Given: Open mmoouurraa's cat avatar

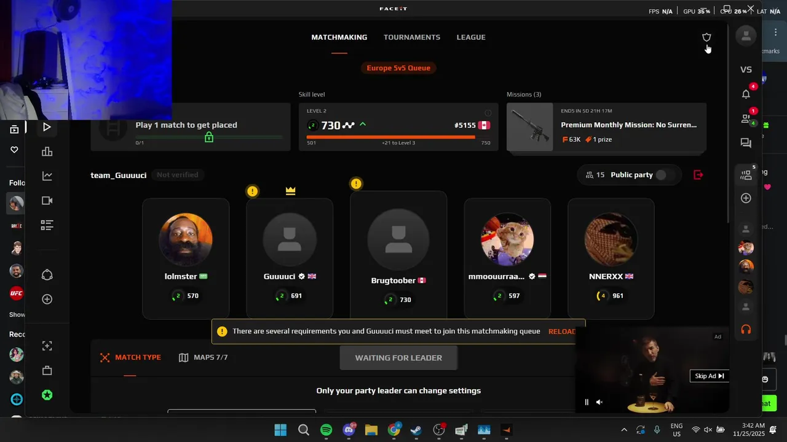Looking at the screenshot, I should (507, 240).
